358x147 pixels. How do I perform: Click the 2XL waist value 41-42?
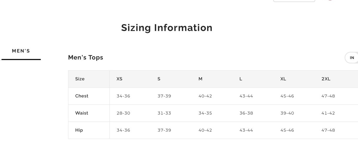tap(328, 113)
